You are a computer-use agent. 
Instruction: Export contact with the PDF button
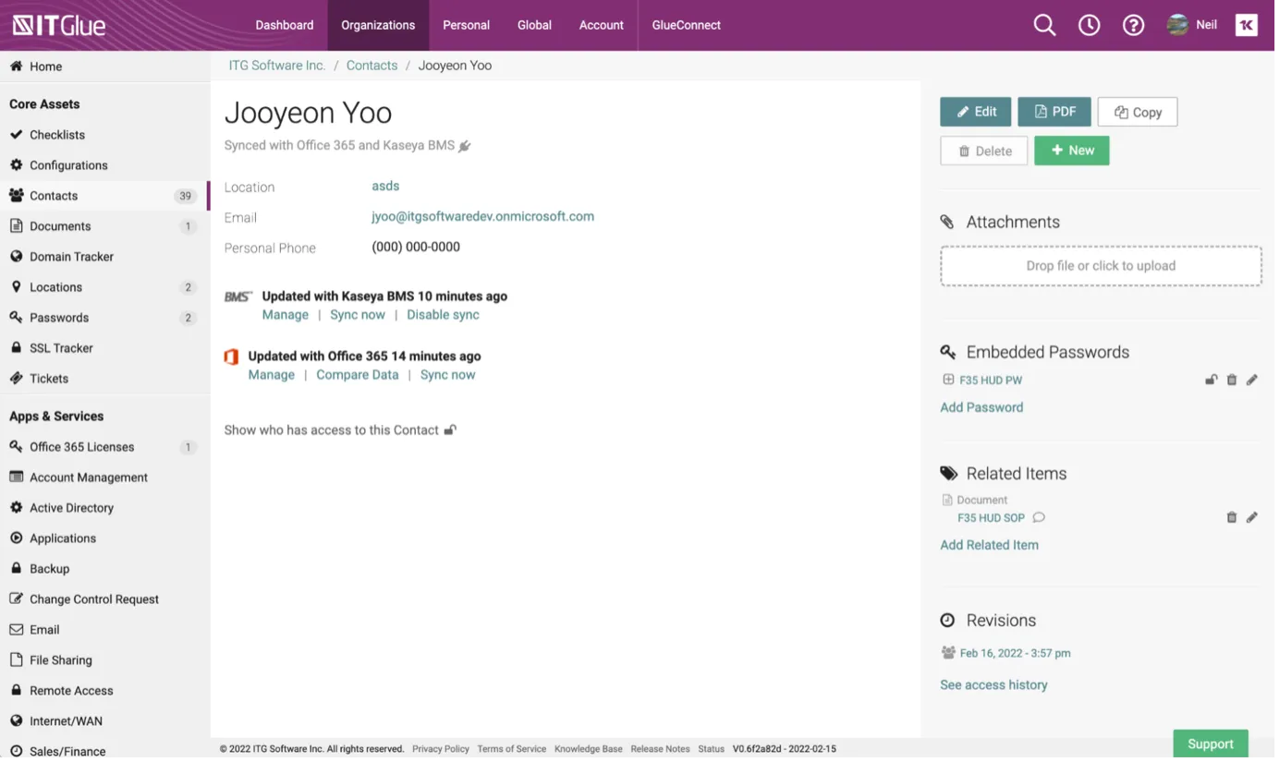coord(1054,112)
